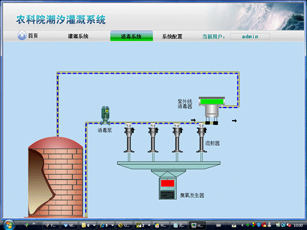
Task: Select the 消毒系统 tab
Action: coord(131,36)
